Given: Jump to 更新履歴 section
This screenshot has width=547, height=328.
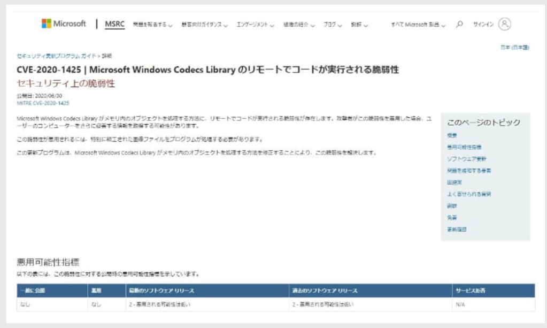Looking at the screenshot, I should 457,229.
